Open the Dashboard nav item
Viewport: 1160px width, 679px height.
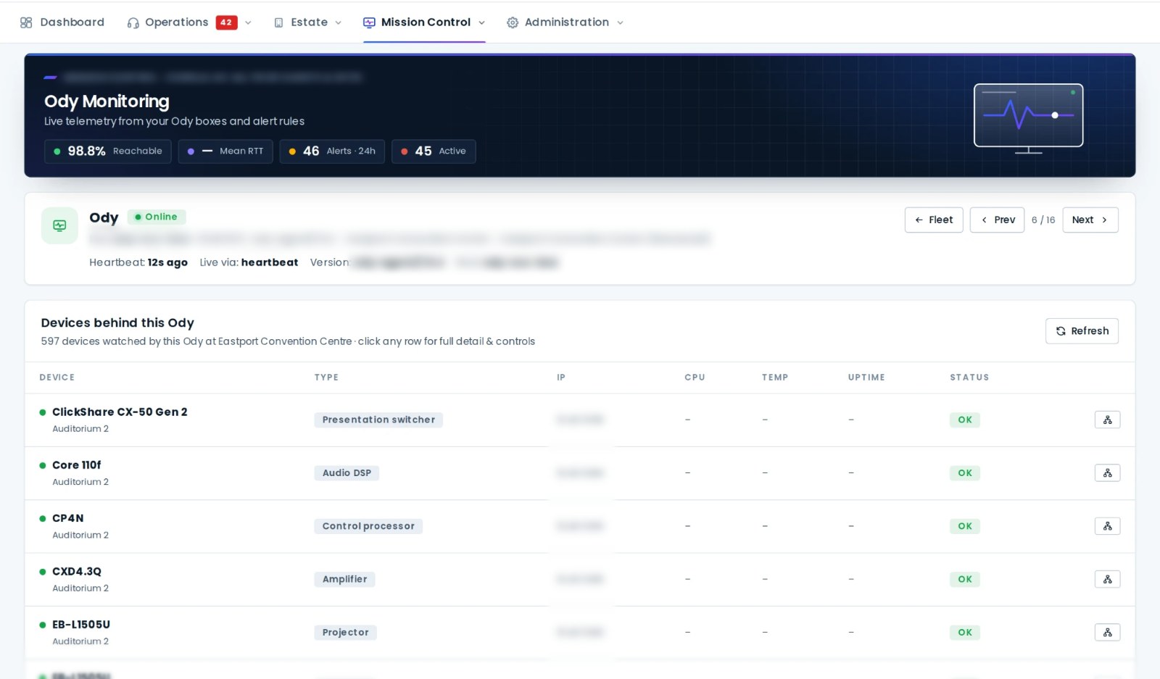62,22
